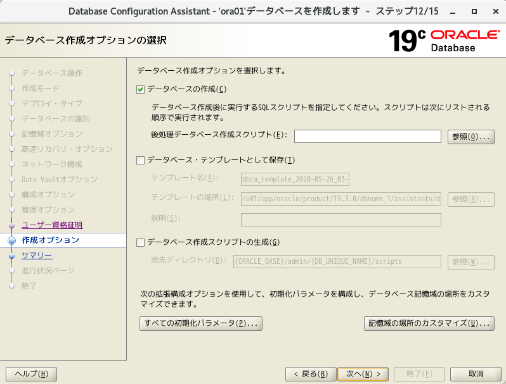Click 参照(R) browse button for template location

[471, 199]
